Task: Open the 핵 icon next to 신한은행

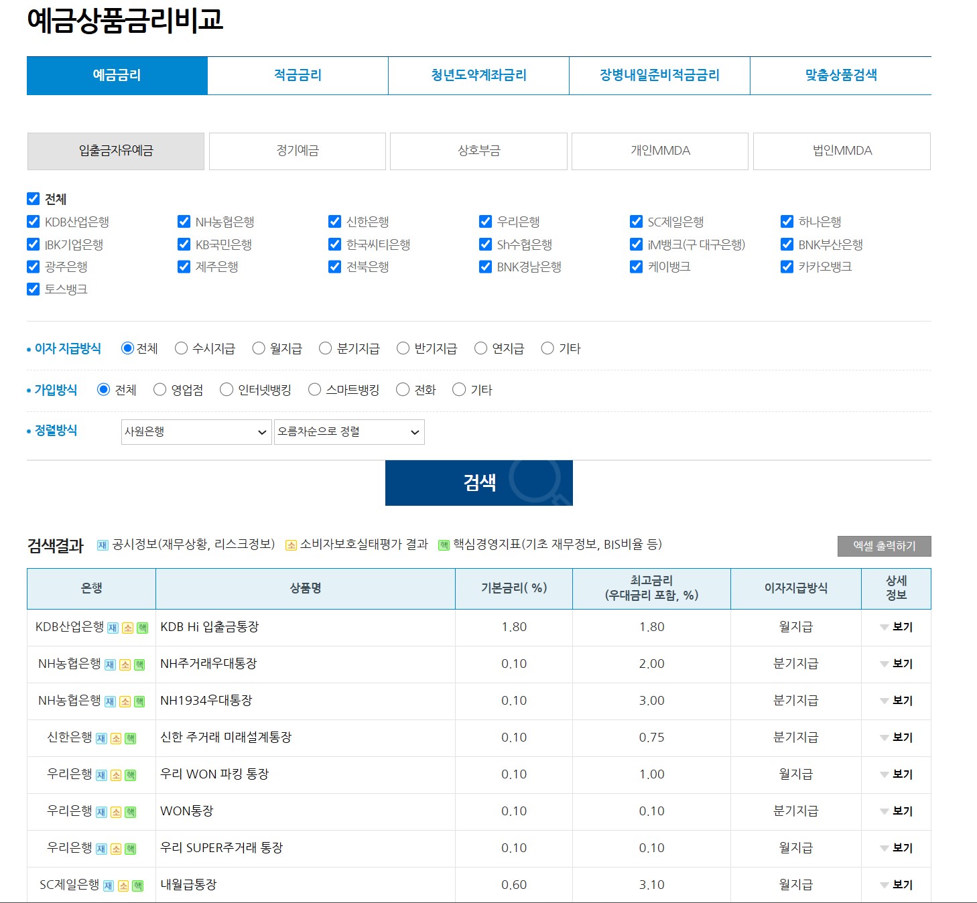Action: (131, 739)
